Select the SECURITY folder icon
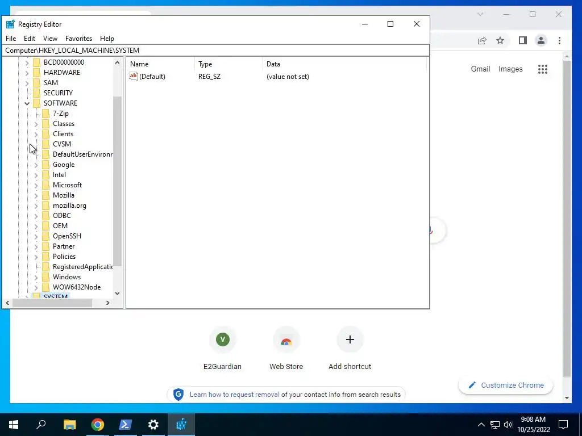The width and height of the screenshot is (582, 436). tap(36, 93)
